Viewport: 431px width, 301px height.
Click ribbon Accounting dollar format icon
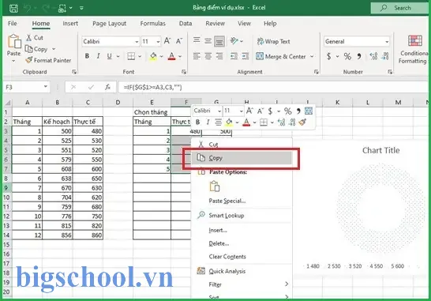(328, 56)
